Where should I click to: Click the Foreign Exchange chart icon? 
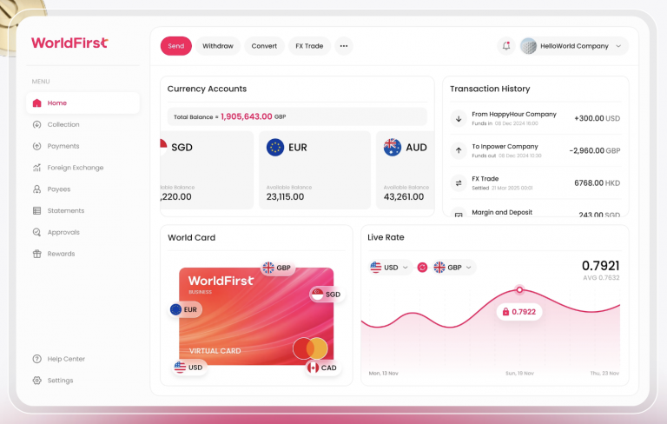(x=37, y=168)
